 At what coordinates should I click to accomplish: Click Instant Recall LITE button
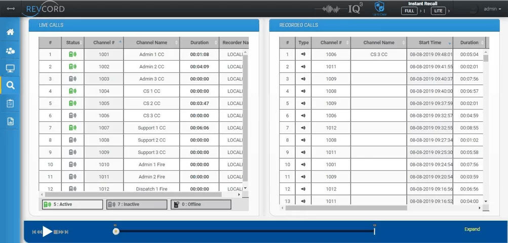point(438,11)
